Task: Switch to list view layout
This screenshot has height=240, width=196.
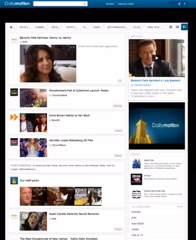Action: click(184, 27)
